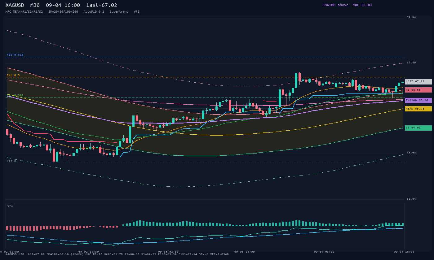Screen dimensions: 434x260
Task: Click the EMA100 above status text
Action: click(x=335, y=5)
